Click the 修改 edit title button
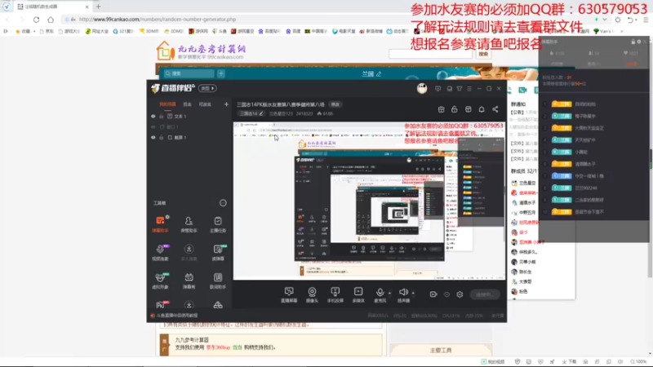Viewport: 653px width, 367px height. [x=335, y=104]
